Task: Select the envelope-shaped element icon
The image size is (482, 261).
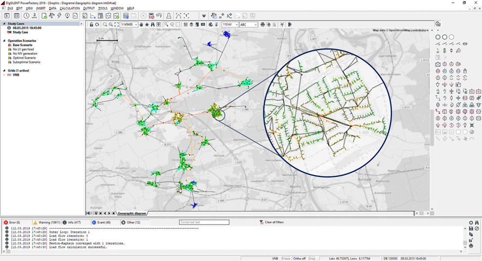Action: pyautogui.click(x=438, y=64)
